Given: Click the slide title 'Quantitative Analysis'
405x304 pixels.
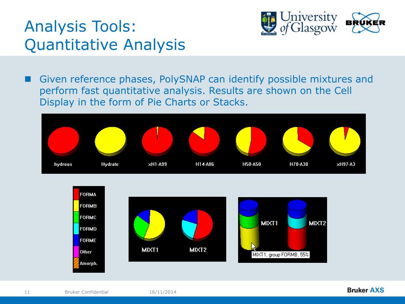Looking at the screenshot, I should [x=105, y=44].
